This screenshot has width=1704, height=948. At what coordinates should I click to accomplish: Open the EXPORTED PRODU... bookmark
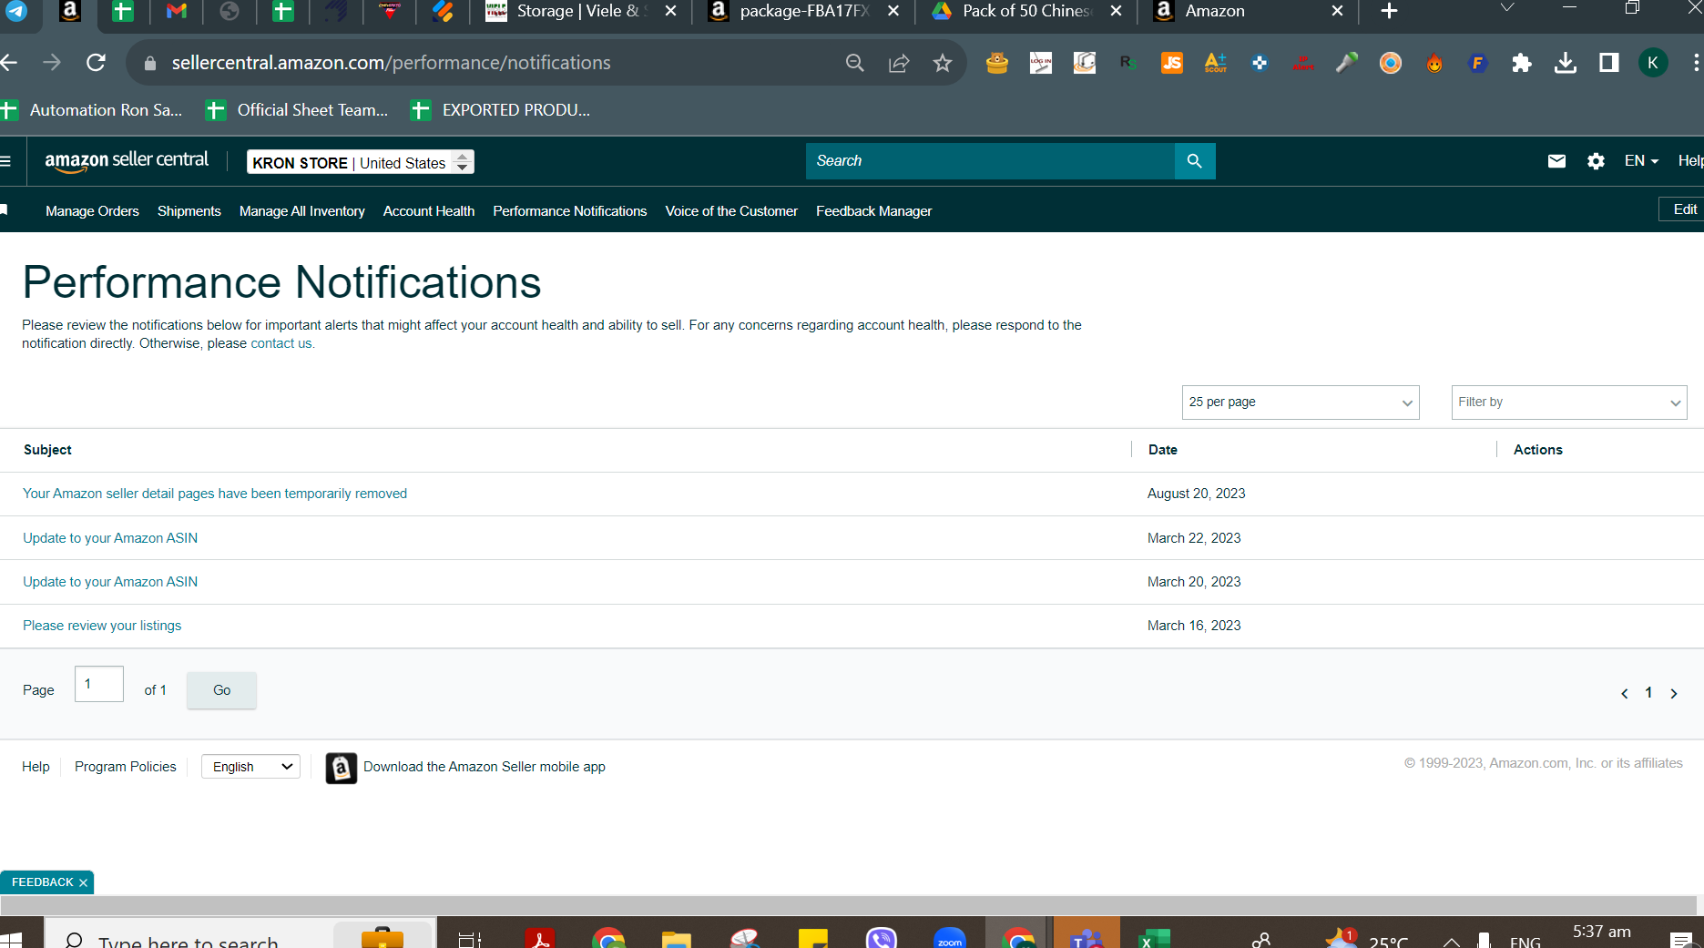(x=500, y=110)
